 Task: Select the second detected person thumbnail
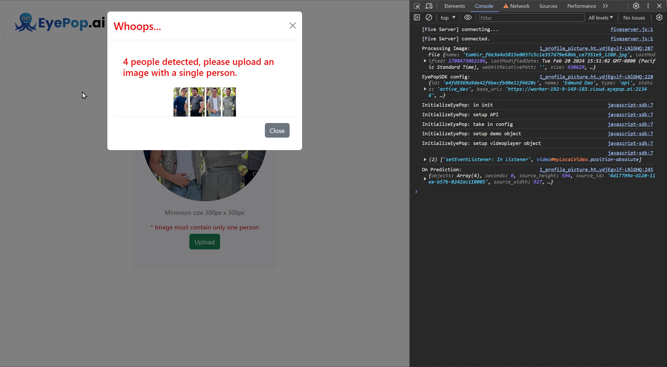click(x=197, y=102)
